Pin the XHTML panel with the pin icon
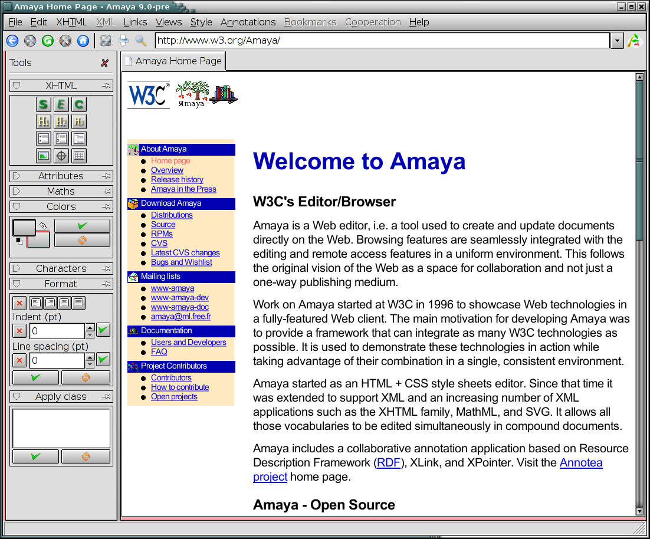 (x=106, y=86)
